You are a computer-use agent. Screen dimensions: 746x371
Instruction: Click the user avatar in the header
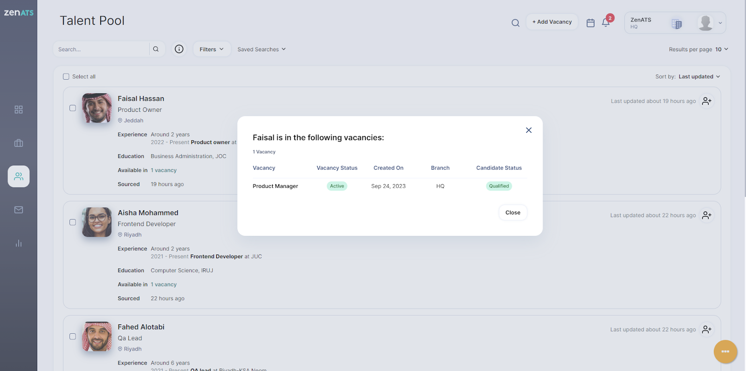click(x=705, y=23)
